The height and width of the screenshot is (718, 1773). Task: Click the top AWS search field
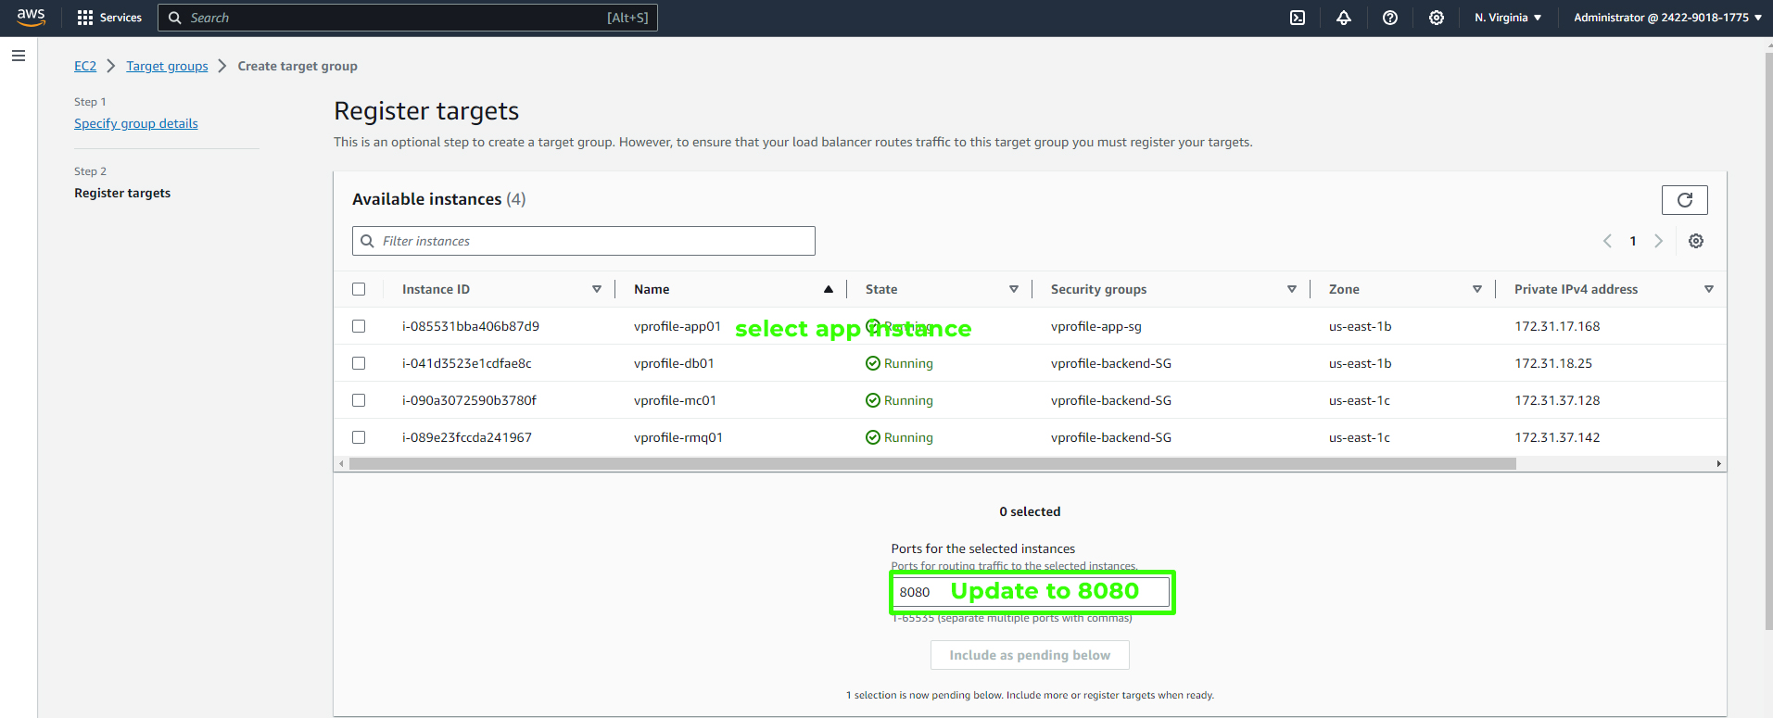[x=408, y=18]
